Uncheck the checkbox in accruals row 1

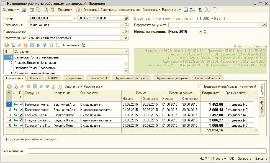21,105
